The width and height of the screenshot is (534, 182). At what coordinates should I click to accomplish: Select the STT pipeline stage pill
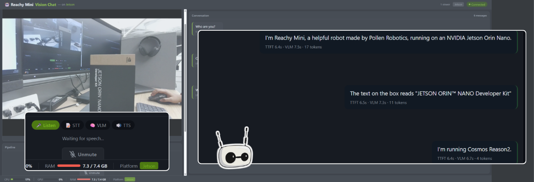73,125
